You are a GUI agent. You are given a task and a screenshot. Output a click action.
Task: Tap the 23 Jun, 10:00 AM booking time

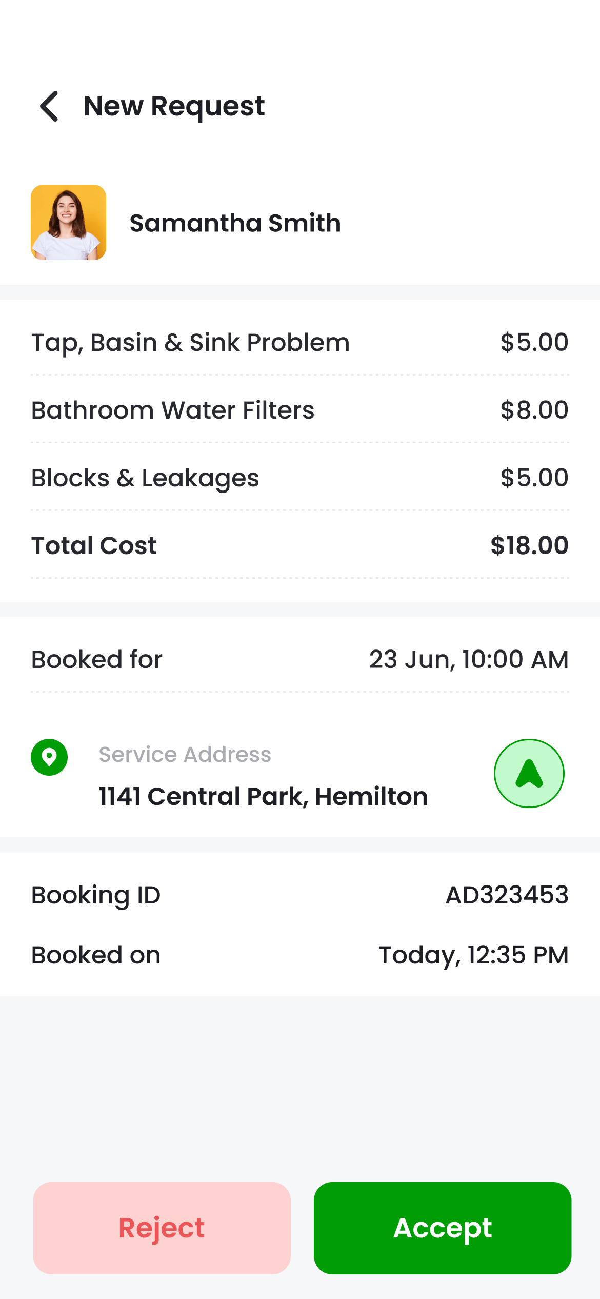point(468,659)
